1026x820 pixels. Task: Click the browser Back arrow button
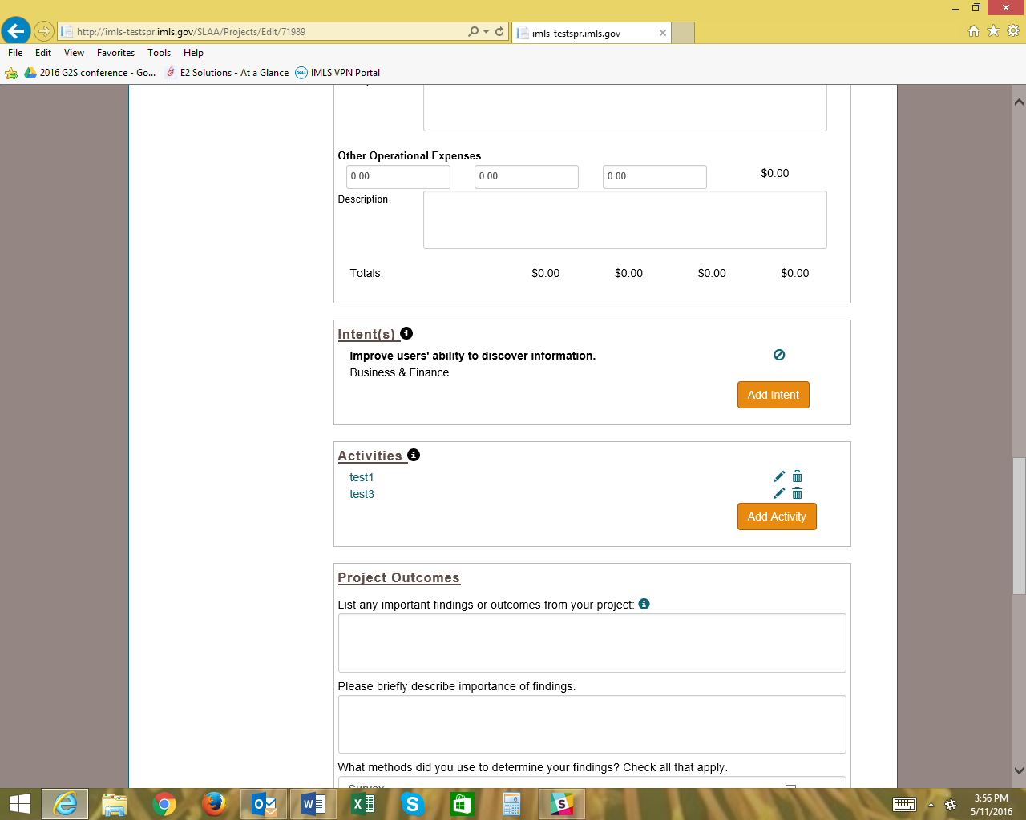pyautogui.click(x=16, y=31)
